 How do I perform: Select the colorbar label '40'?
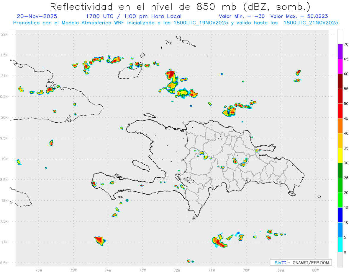[x=346, y=133]
